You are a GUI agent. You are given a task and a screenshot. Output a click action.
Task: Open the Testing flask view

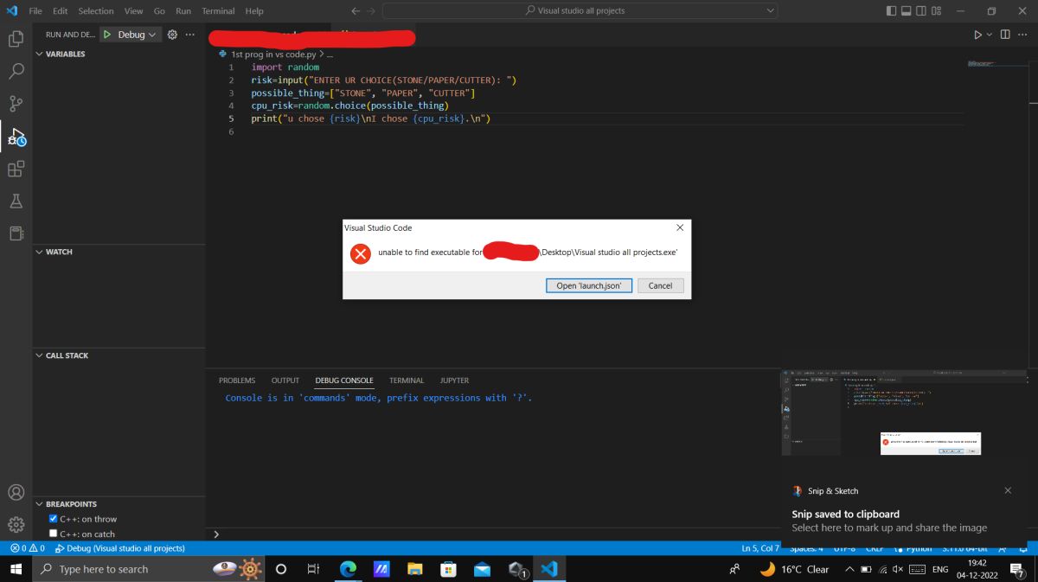16,201
